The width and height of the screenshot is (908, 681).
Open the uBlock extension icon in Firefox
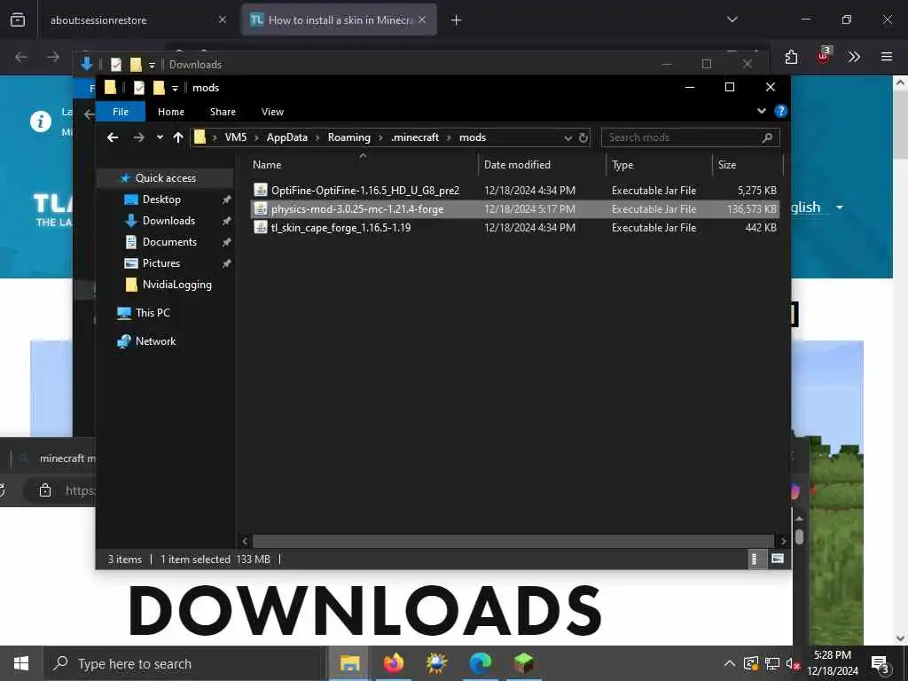(823, 56)
